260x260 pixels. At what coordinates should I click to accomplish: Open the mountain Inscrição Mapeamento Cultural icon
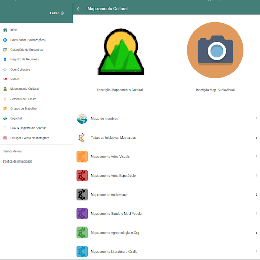tap(121, 52)
